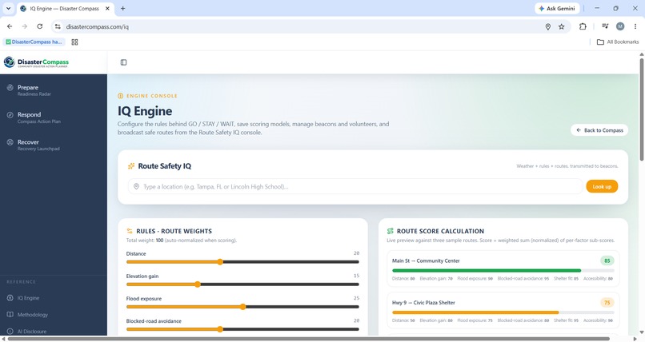Click the Rules · Route Weights sliders icon
Image resolution: width=645 pixels, height=342 pixels.
click(130, 231)
